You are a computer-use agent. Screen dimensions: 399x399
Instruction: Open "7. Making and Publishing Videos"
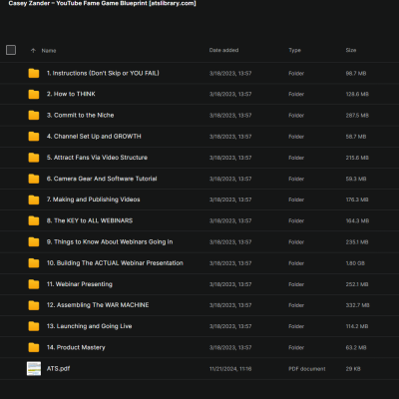93,199
